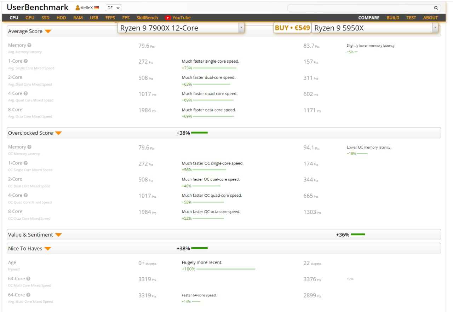This screenshot has width=453, height=312.
Task: Click 'Faster 64-core speed.' text
Action: pos(199,295)
